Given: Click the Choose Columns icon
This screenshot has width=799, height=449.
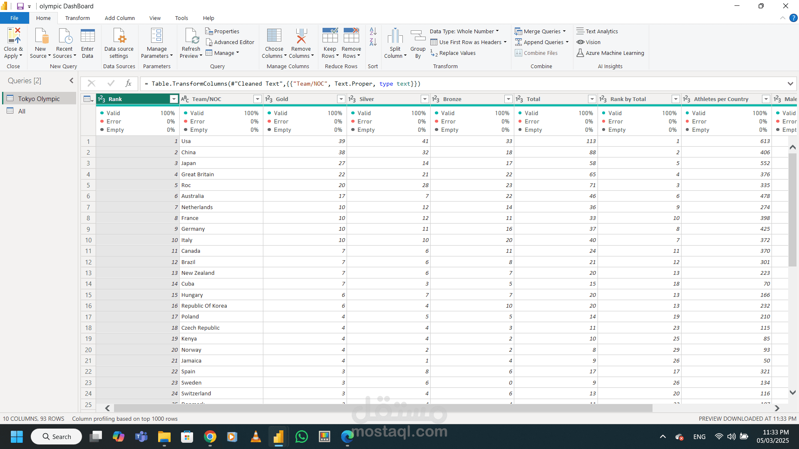Looking at the screenshot, I should click(x=274, y=36).
